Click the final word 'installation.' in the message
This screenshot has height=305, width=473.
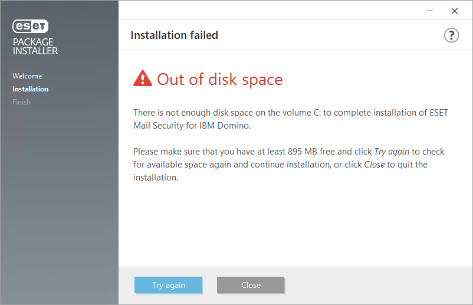point(156,178)
